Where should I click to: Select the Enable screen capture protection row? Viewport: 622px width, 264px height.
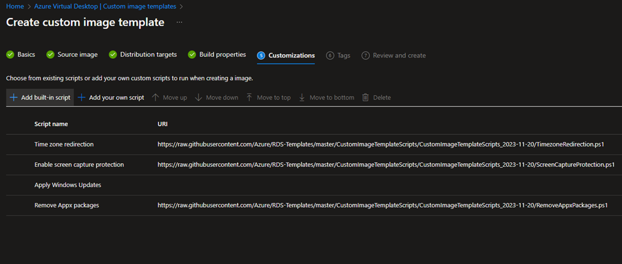(314, 164)
